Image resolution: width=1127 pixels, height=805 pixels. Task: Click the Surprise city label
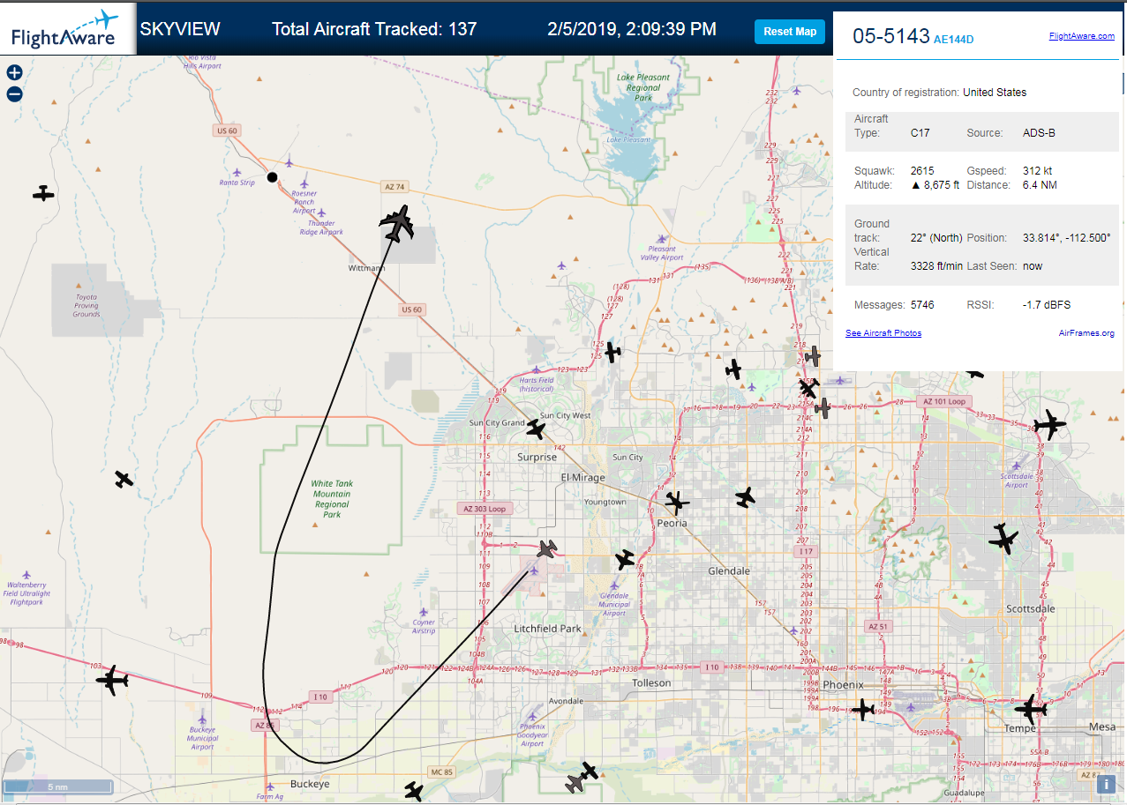[x=537, y=457]
